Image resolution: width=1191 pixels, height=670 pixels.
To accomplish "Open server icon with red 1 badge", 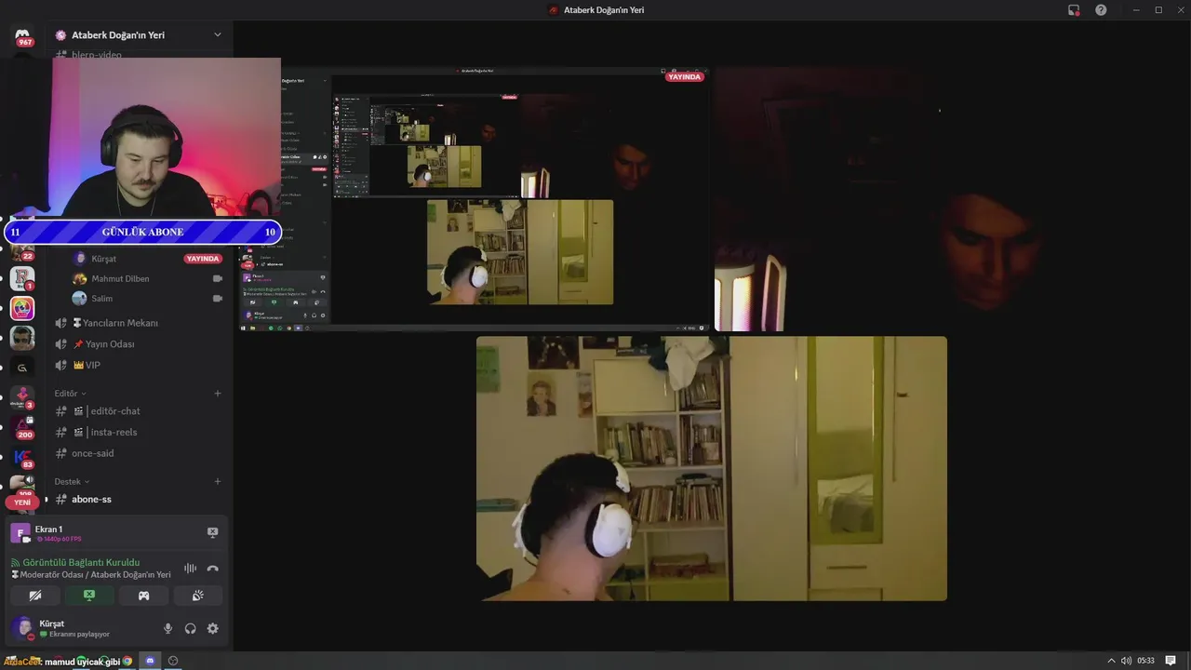I will (22, 278).
